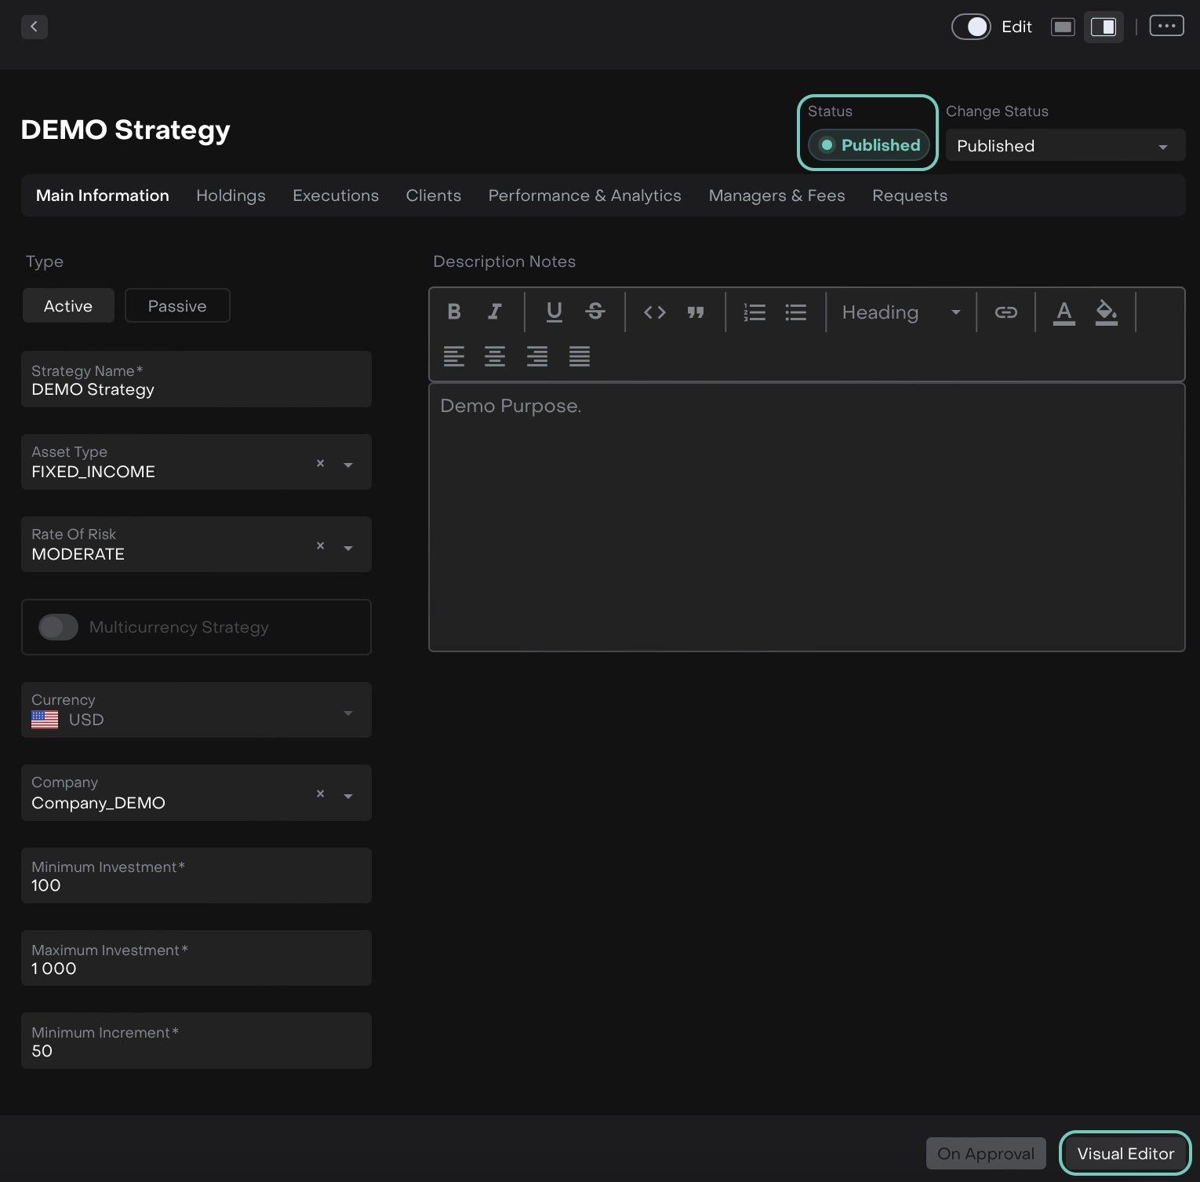Viewport: 1200px width, 1182px height.
Task: Open the text color picker
Action: (1064, 312)
